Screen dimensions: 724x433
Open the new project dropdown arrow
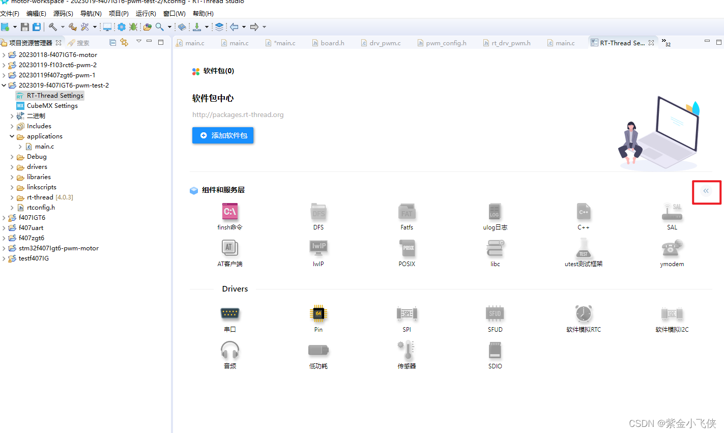(x=15, y=27)
